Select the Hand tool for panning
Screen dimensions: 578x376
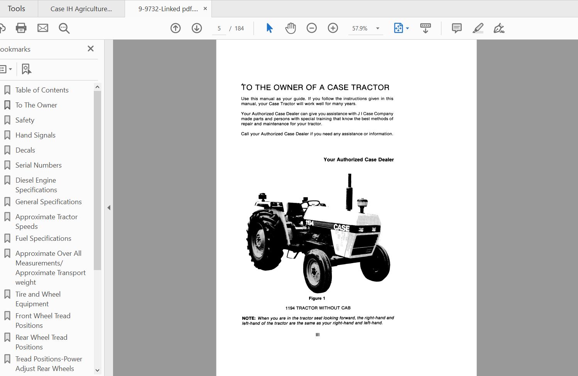tap(290, 28)
